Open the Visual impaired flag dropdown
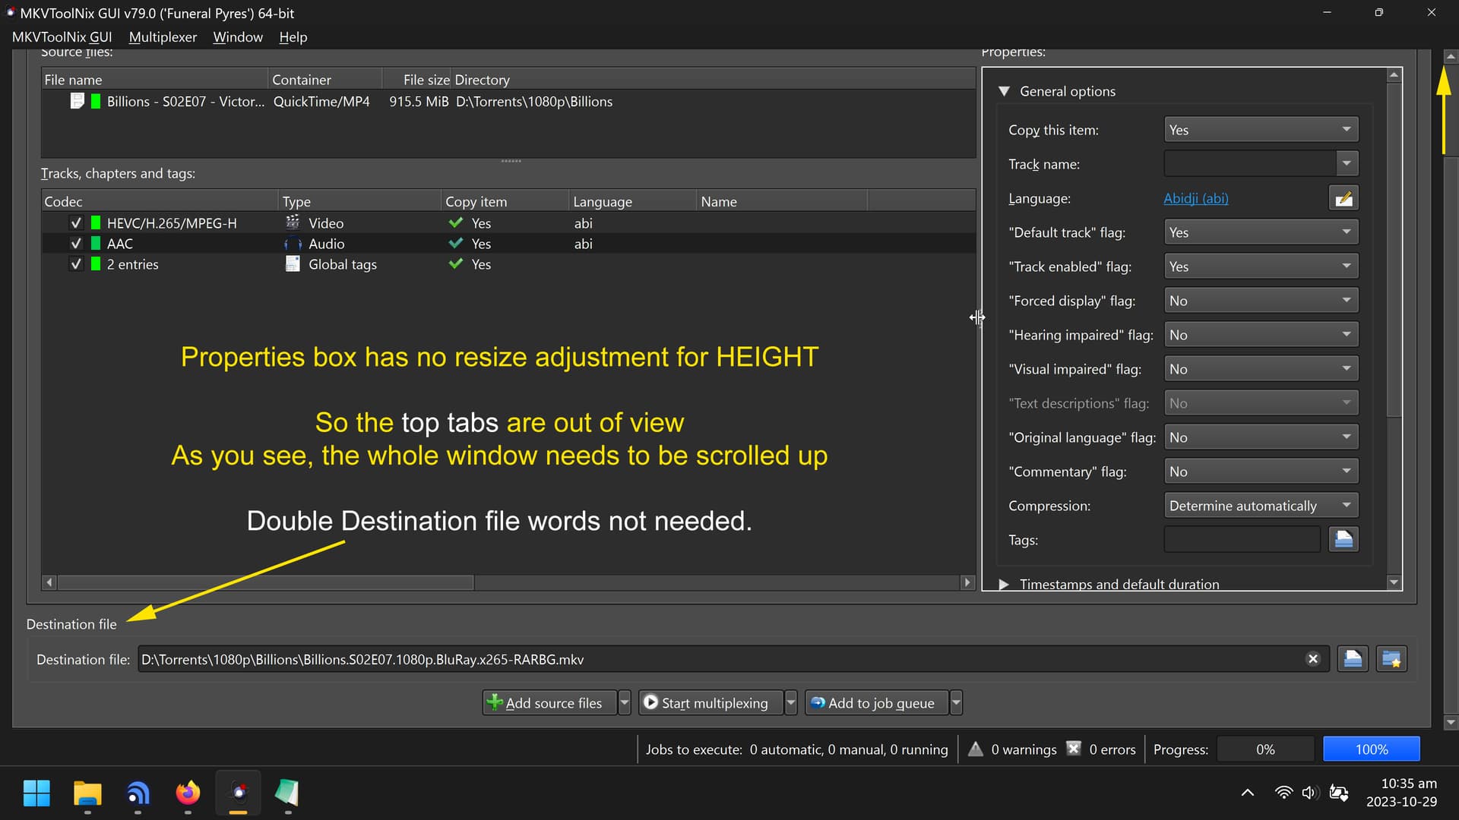The image size is (1459, 820). click(x=1261, y=369)
